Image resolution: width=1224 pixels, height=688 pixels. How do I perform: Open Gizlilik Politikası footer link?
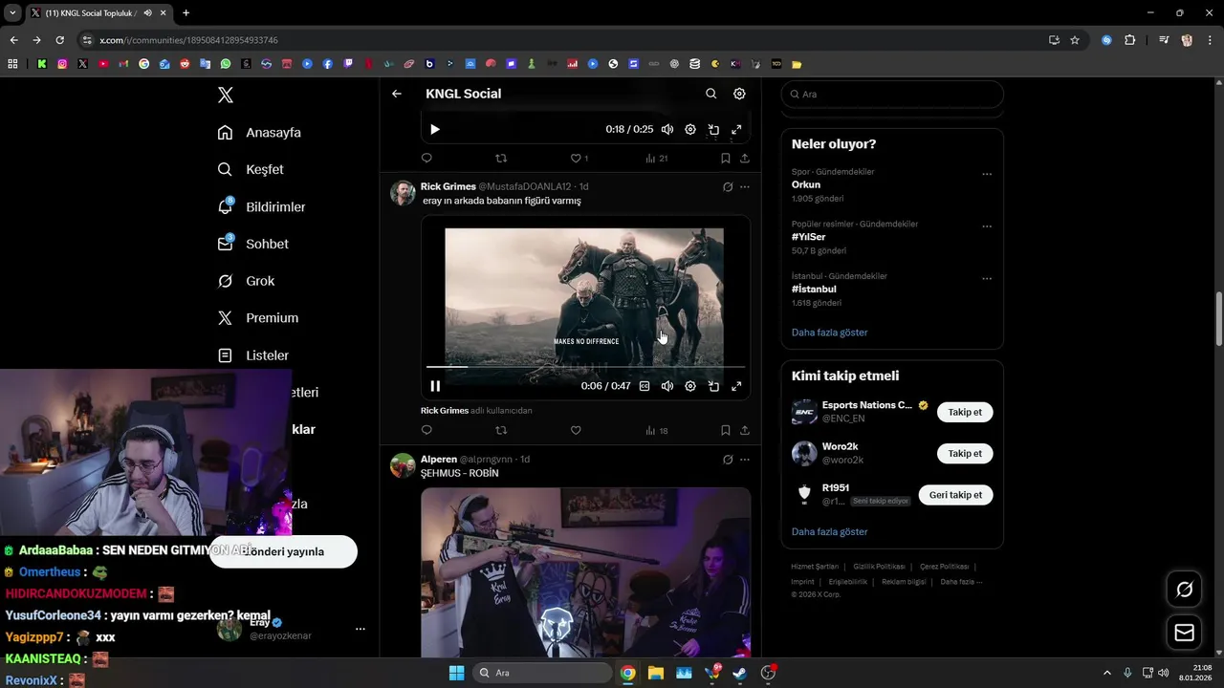click(x=879, y=567)
